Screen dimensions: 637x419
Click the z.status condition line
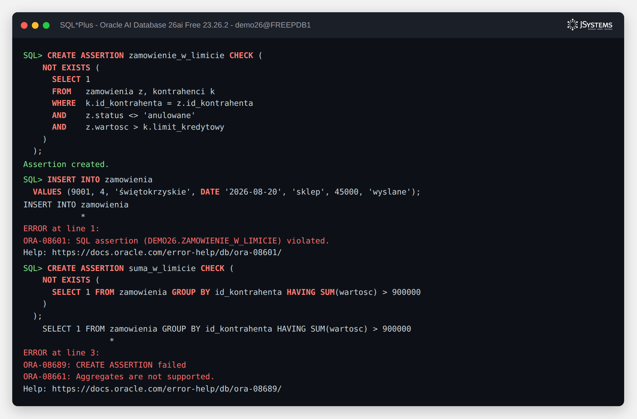(124, 116)
